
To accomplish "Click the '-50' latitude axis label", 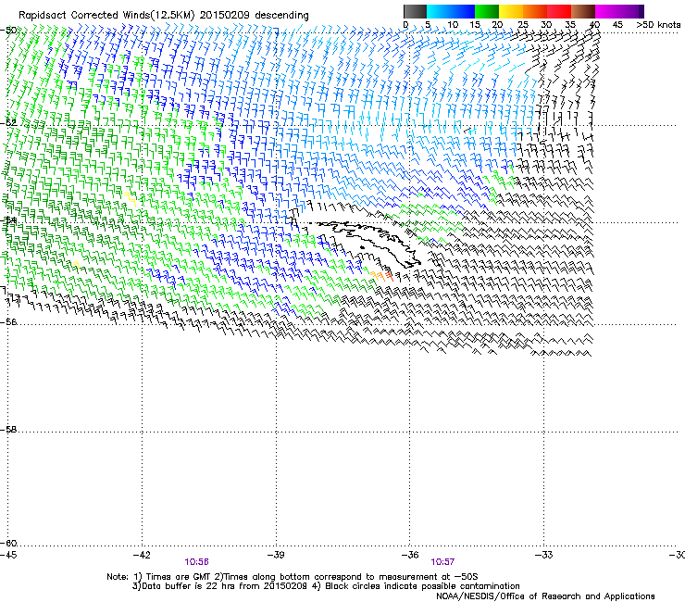I will [8, 31].
